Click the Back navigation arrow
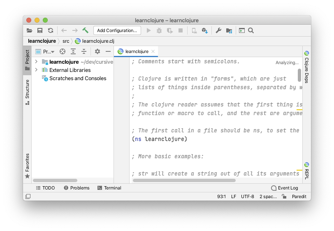334x231 pixels. click(x=64, y=30)
